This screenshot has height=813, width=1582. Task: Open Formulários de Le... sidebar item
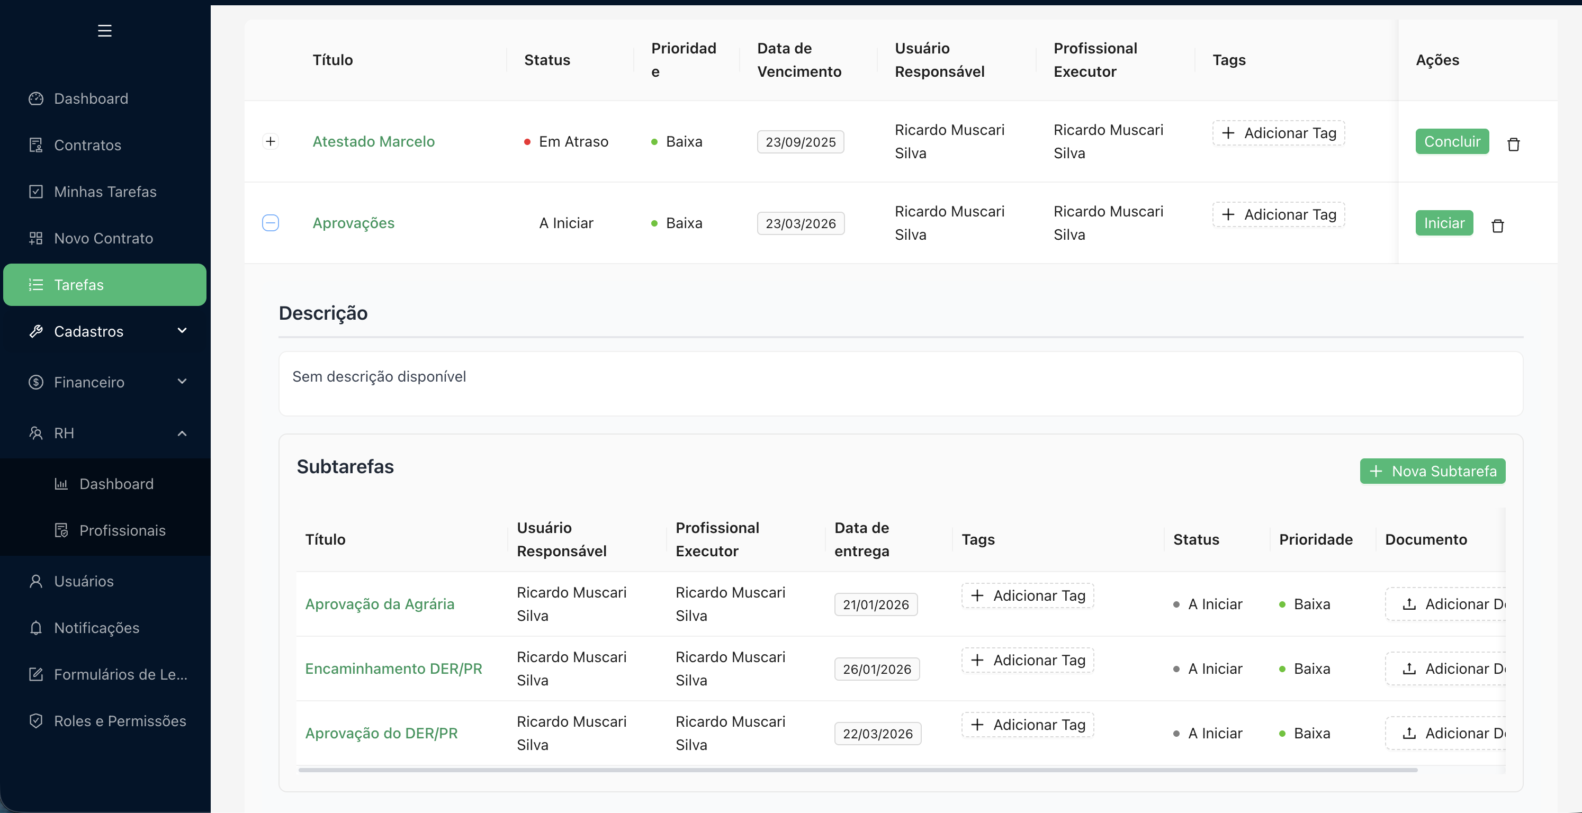[120, 674]
